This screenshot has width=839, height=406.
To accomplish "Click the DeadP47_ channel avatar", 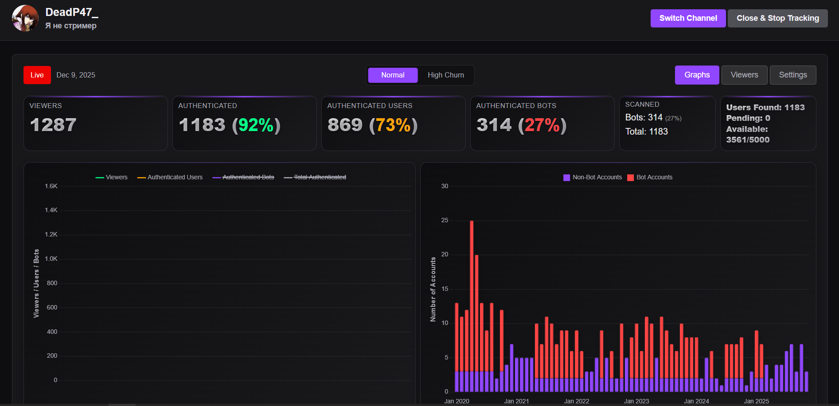I will click(25, 18).
